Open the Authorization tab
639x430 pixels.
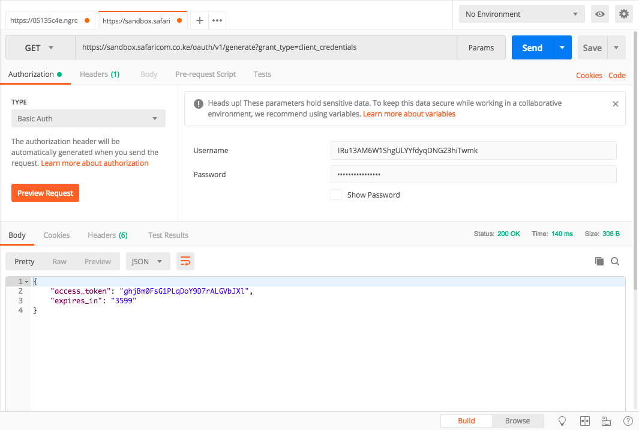[x=35, y=74]
